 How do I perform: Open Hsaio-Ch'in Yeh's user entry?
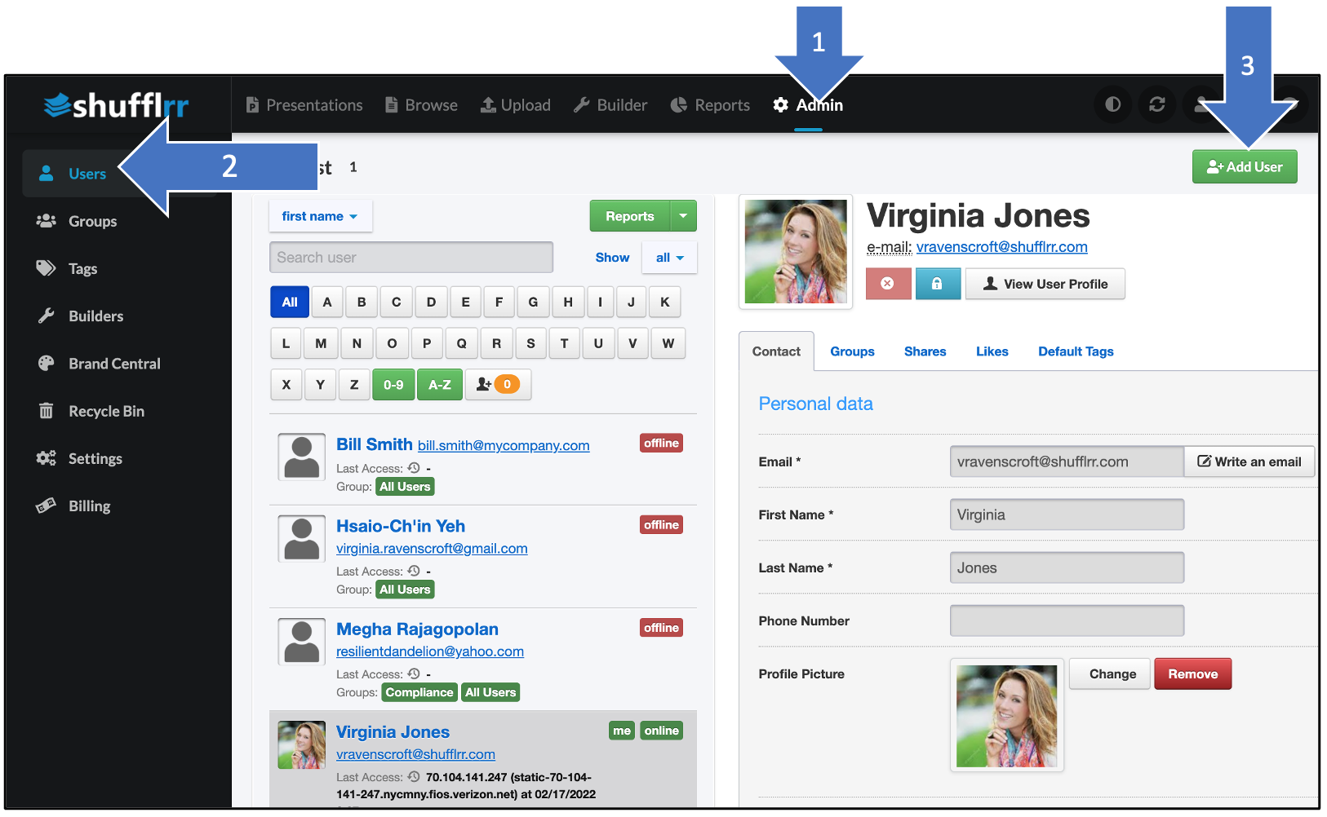pos(401,526)
